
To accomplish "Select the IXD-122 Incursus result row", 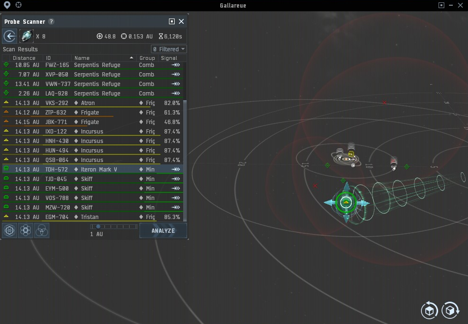I will (93, 132).
